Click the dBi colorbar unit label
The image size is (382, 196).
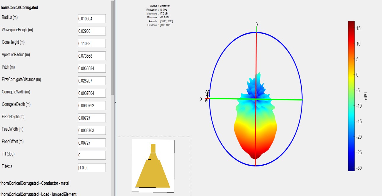(x=366, y=96)
